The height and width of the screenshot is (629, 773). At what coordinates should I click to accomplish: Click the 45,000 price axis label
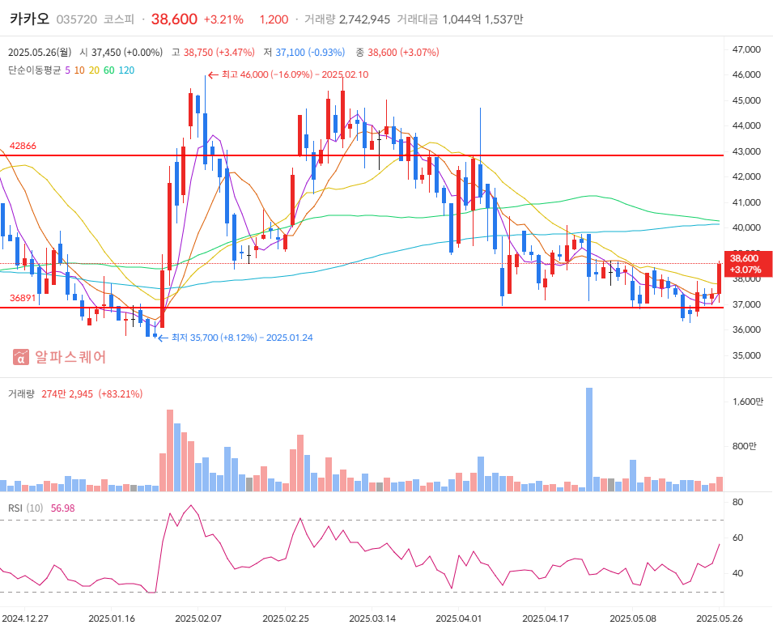746,100
